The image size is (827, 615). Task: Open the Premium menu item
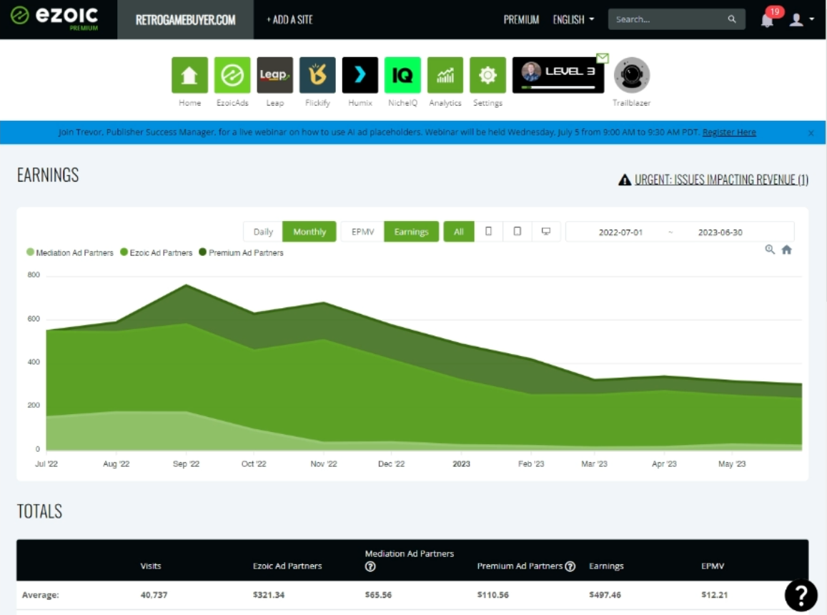click(x=521, y=19)
